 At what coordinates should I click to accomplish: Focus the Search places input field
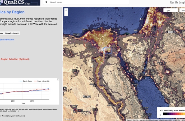87,2
